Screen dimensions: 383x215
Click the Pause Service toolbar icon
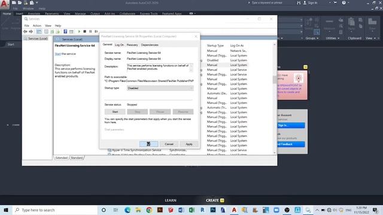90,32
